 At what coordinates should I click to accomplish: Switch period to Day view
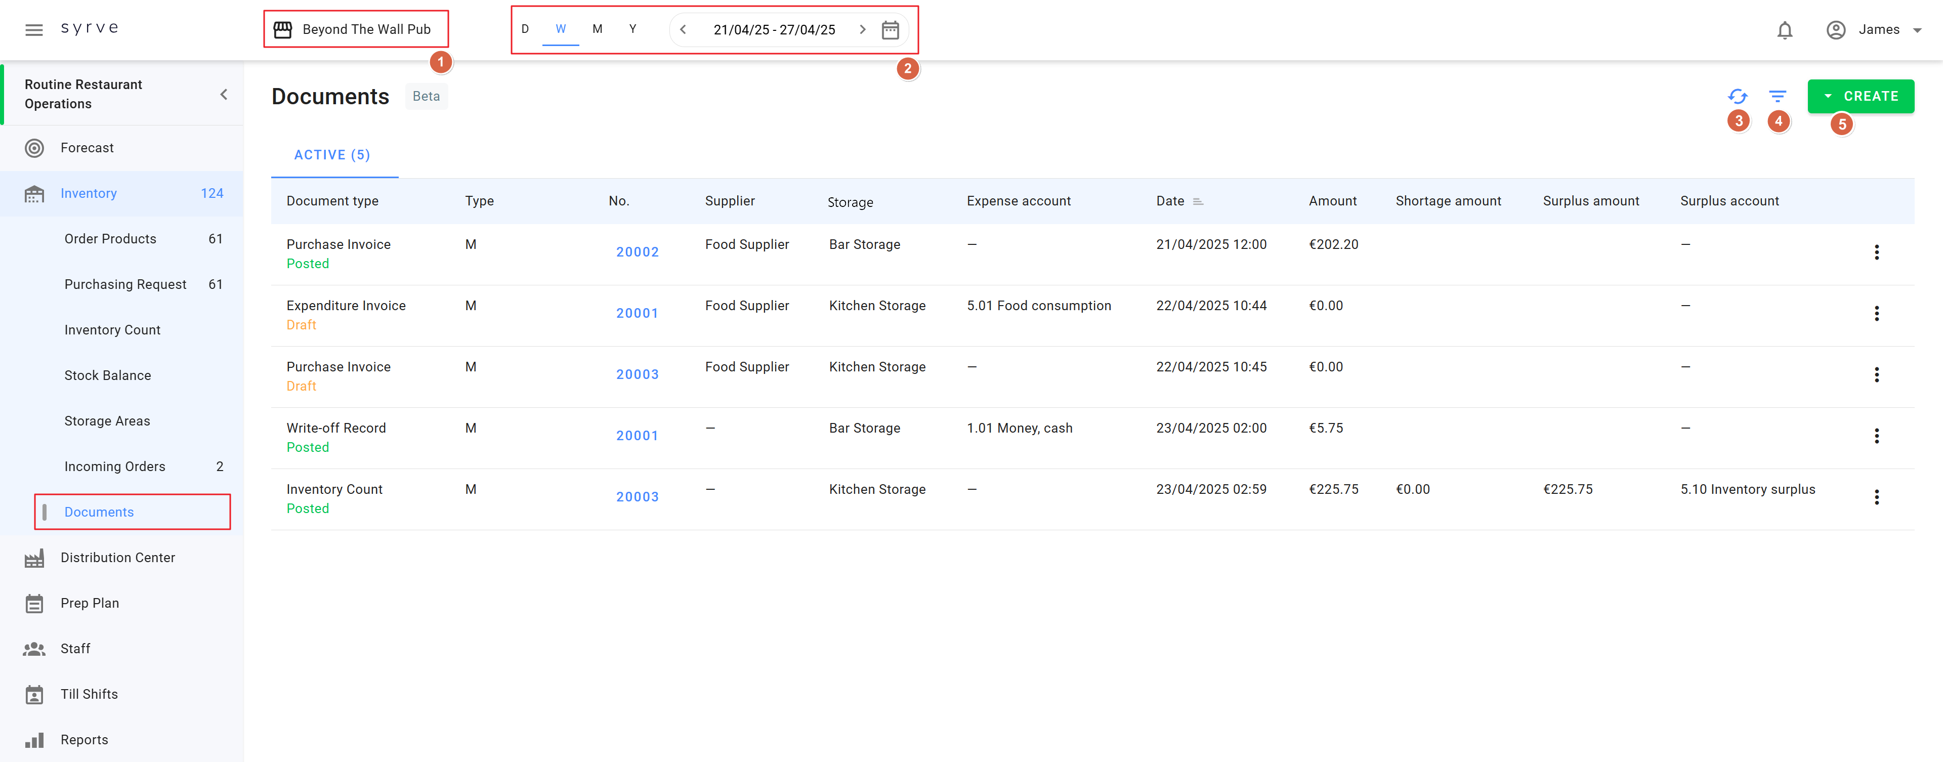point(525,29)
